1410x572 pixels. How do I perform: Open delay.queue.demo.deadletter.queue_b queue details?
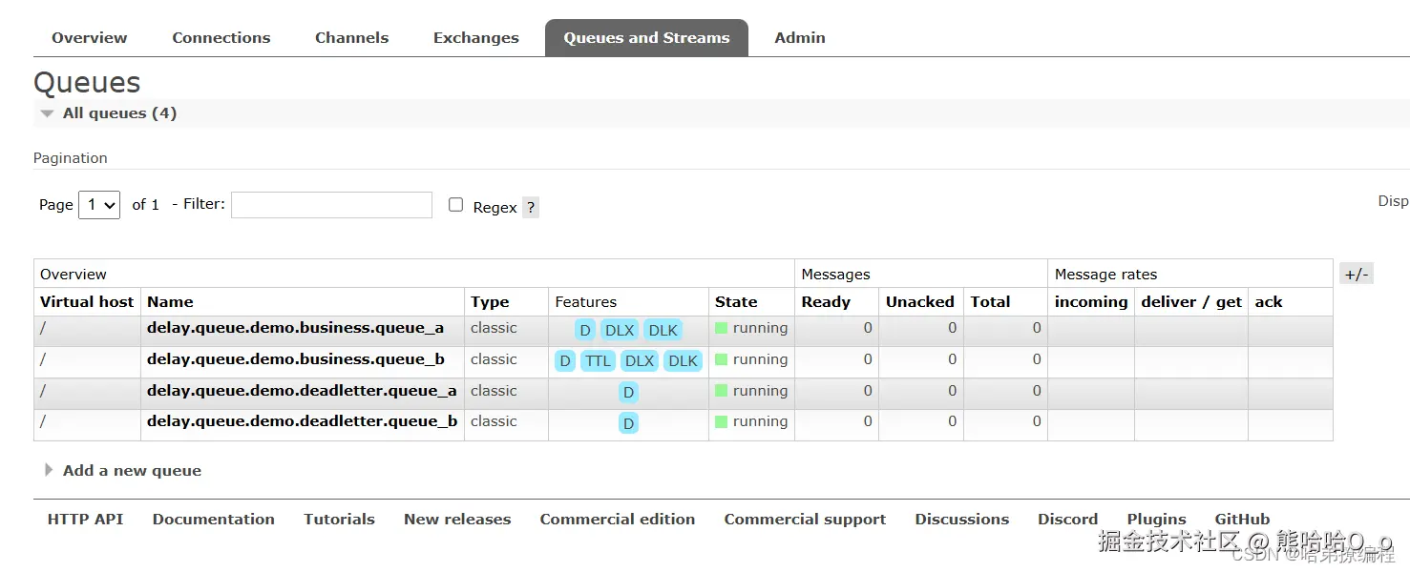(302, 421)
